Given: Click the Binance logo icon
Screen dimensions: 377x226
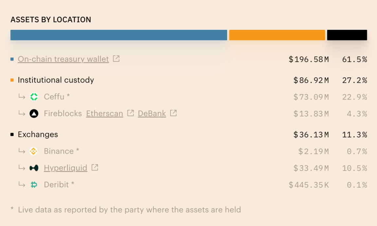Looking at the screenshot, I should (33, 151).
